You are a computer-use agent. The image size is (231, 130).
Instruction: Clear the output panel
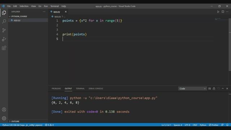point(209,88)
